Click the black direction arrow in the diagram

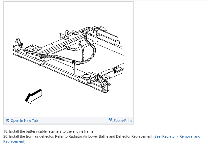tap(34, 97)
